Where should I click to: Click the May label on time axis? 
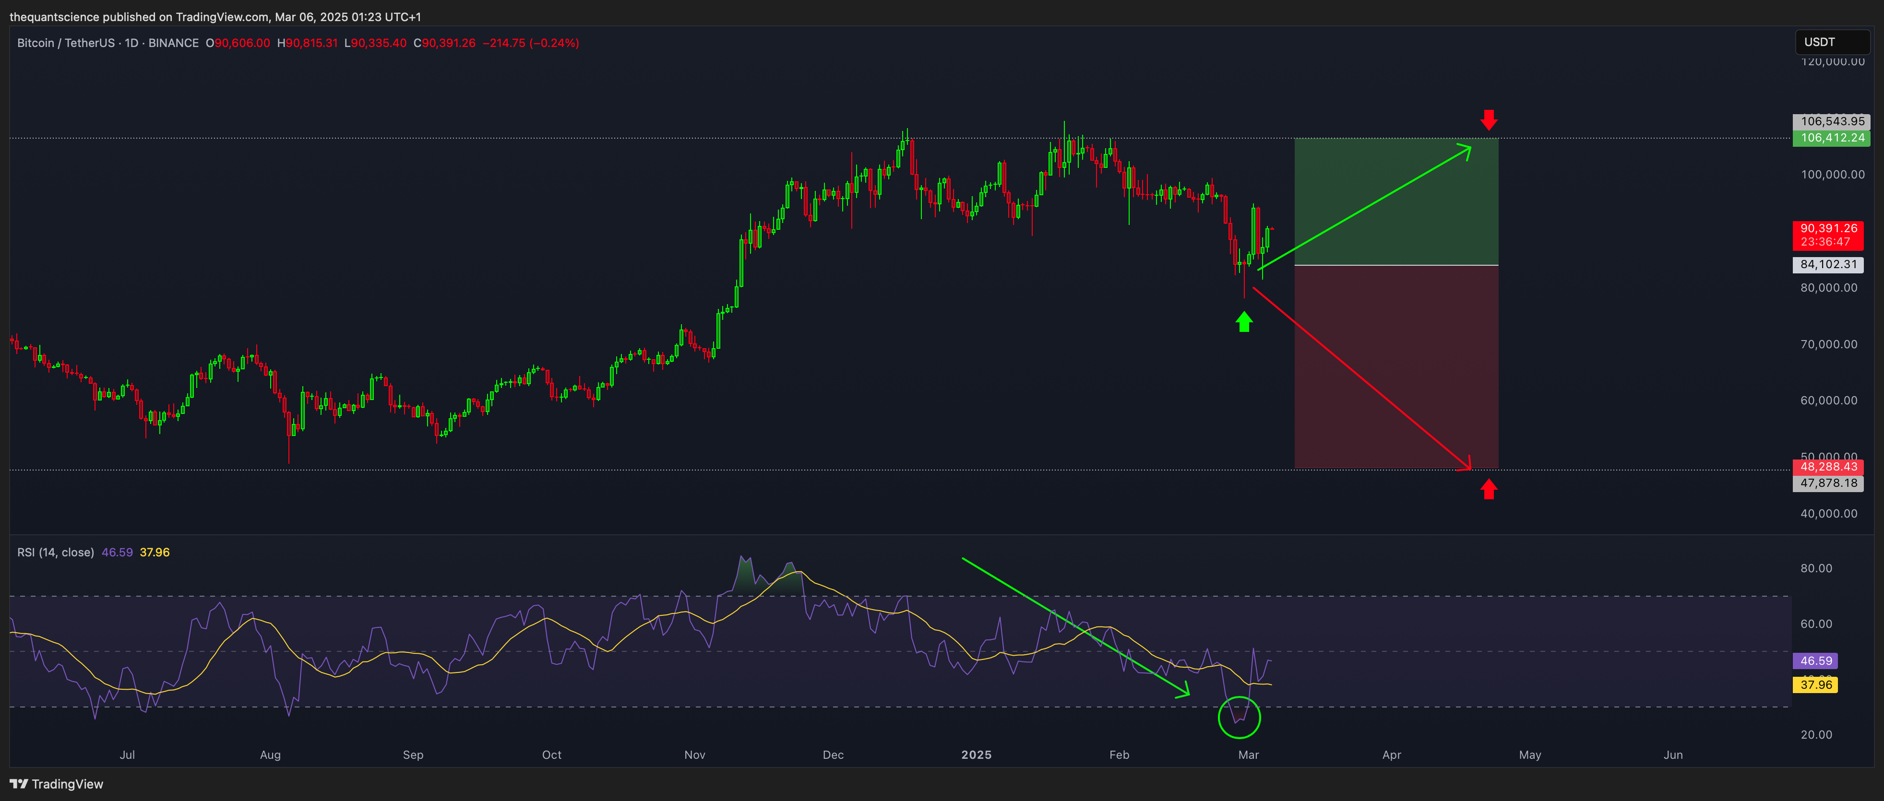[1530, 755]
